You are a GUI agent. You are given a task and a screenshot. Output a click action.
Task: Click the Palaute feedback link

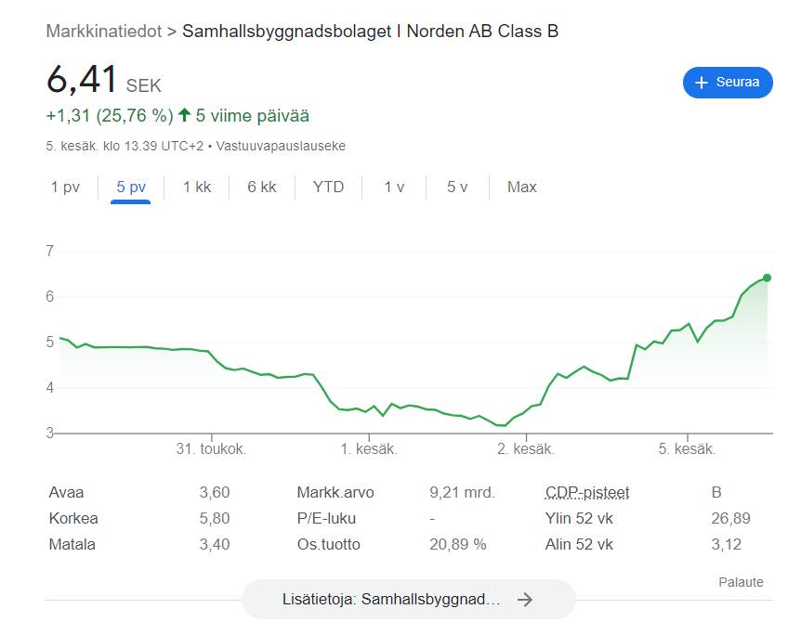(741, 582)
